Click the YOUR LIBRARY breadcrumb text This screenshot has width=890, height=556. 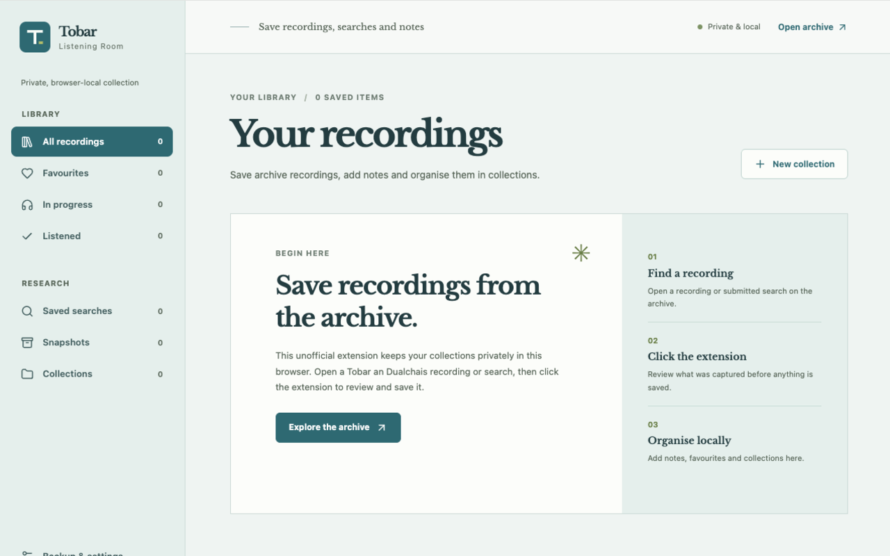[264, 97]
